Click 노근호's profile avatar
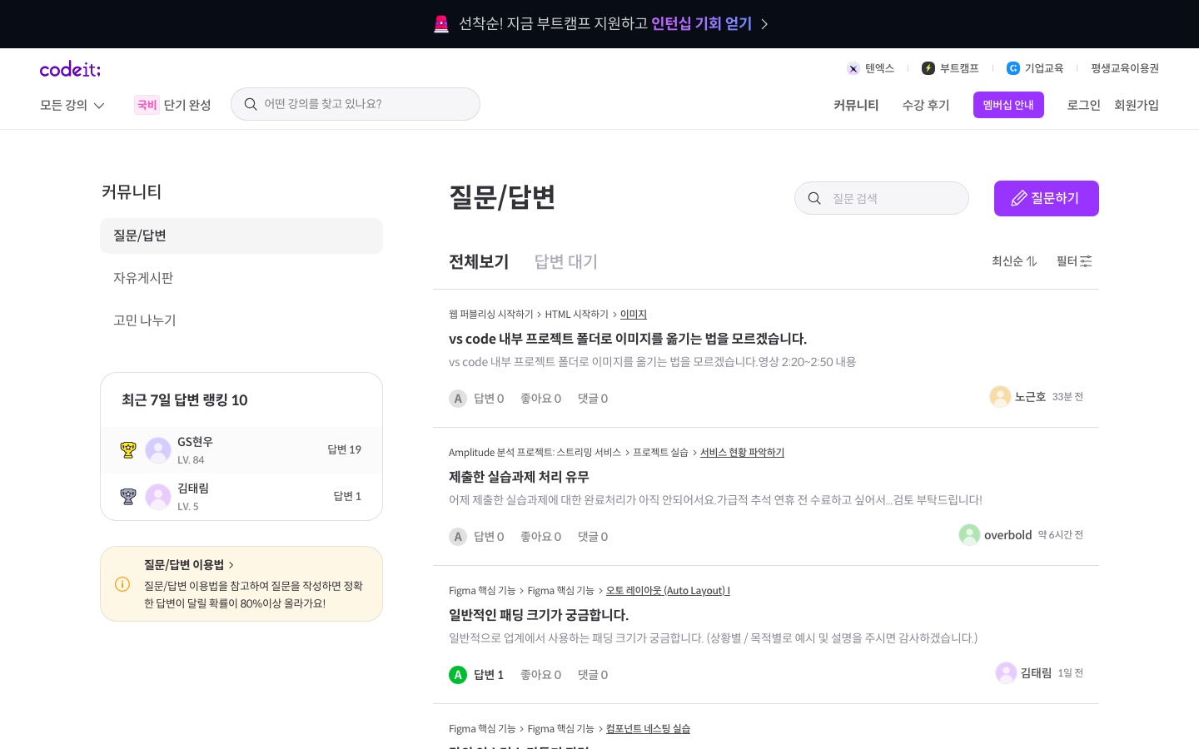 [x=1000, y=397]
